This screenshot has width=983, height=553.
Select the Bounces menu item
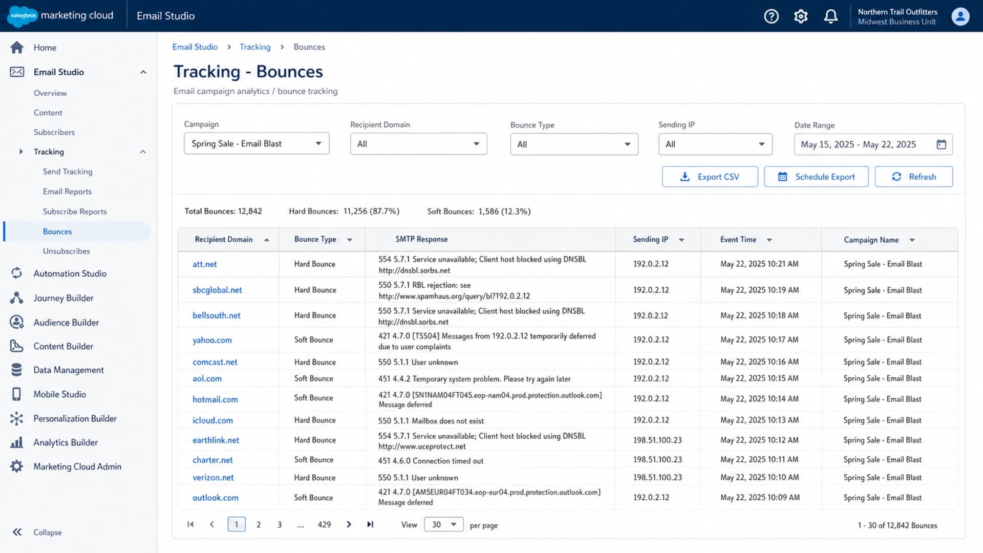(77, 231)
